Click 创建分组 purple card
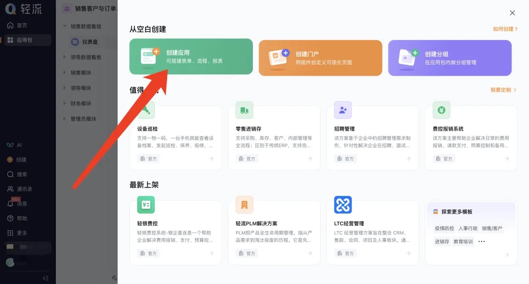The width and height of the screenshot is (529, 284). (450, 58)
